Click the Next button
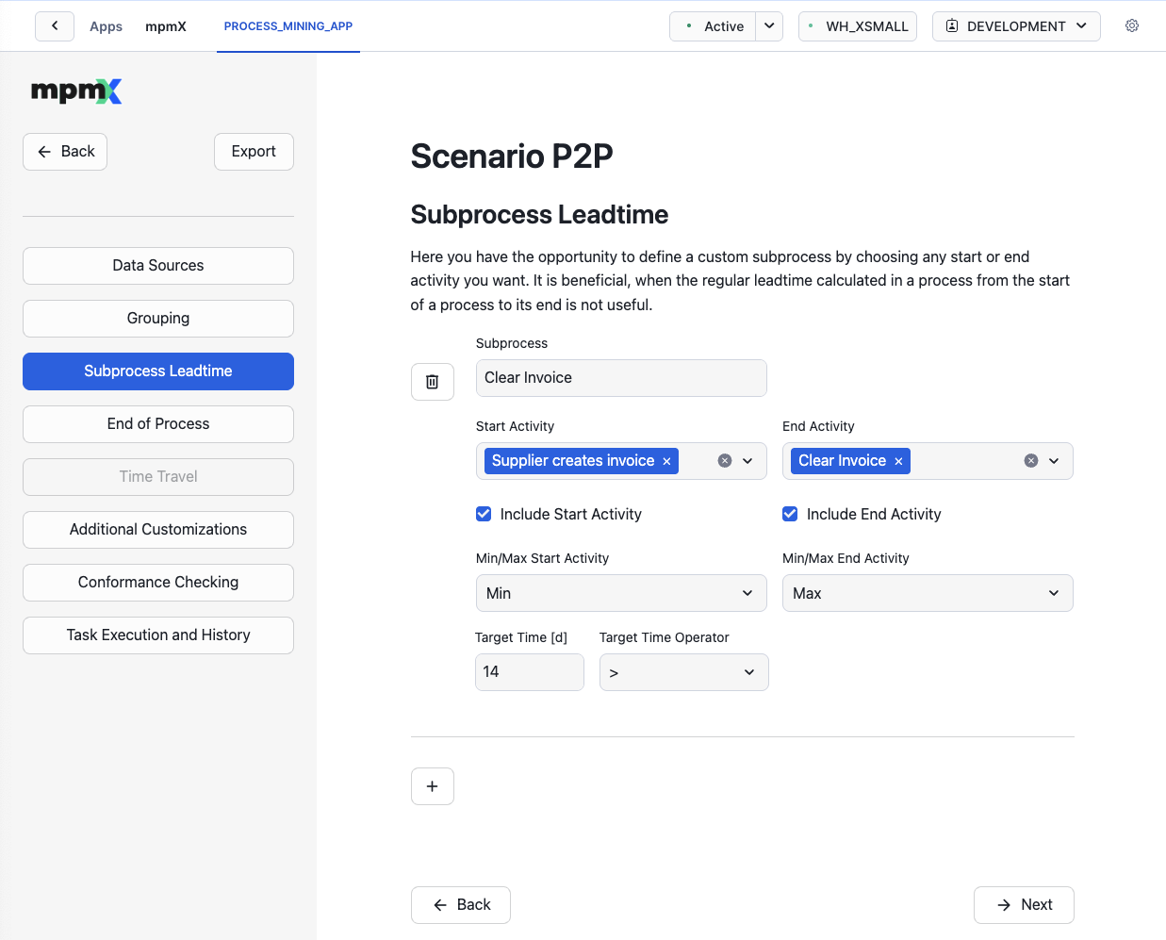The width and height of the screenshot is (1166, 940). (1024, 905)
